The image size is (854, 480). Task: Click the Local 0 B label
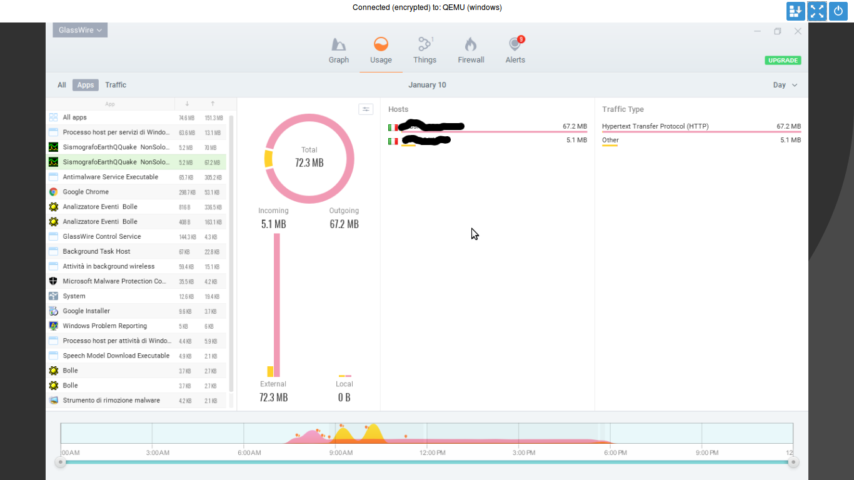[x=344, y=391]
